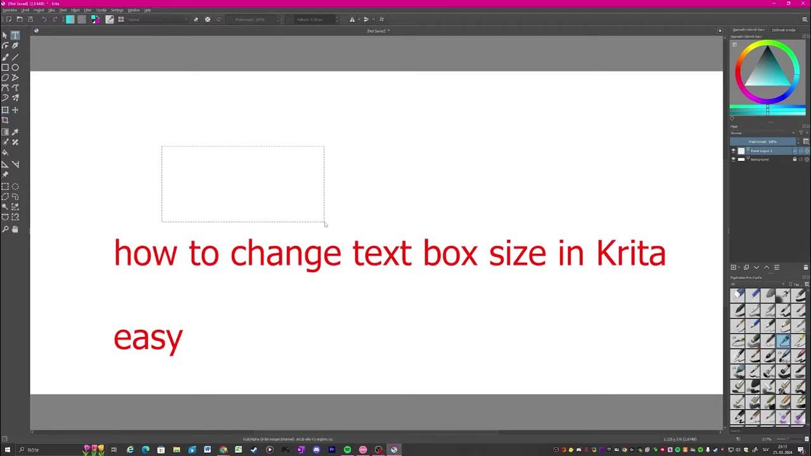The width and height of the screenshot is (811, 456).
Task: Select the Polygon tool
Action: 5,77
